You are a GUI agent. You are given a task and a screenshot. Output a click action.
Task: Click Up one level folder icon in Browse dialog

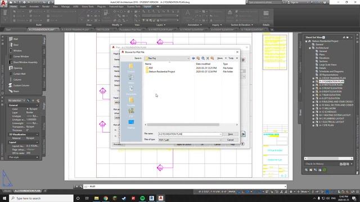click(198, 58)
